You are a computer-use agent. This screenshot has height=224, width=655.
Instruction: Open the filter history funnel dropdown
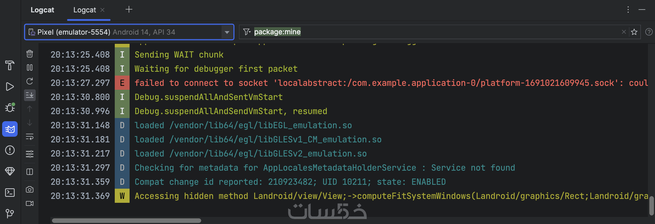247,32
